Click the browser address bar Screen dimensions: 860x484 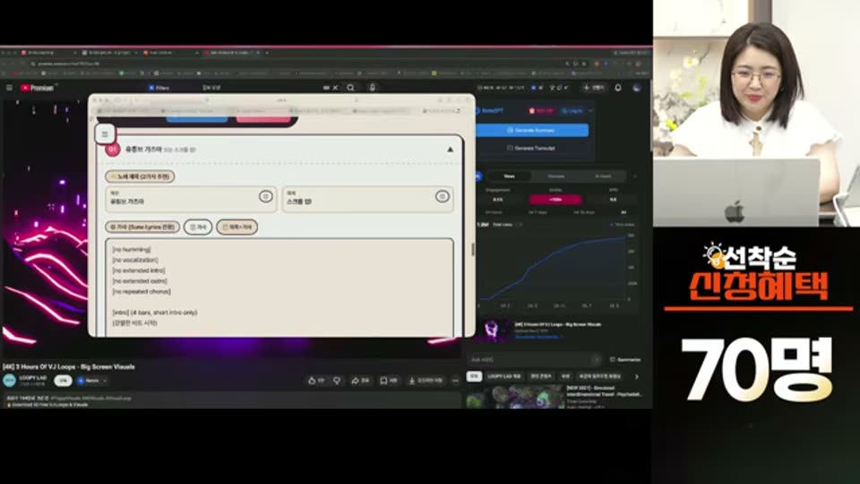pos(297,64)
